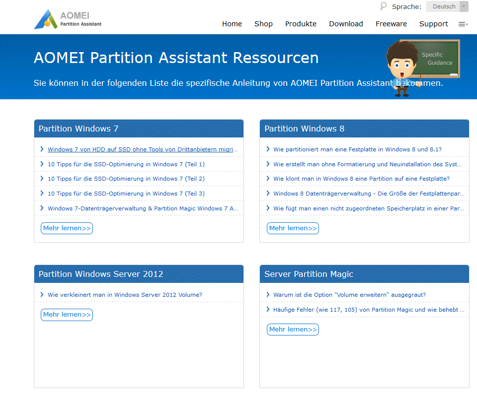This screenshot has width=477, height=400.
Task: Click the AOMEI Partition Assistant logo
Action: pos(68,19)
